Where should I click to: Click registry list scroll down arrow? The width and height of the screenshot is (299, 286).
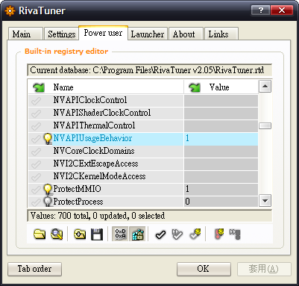265,201
